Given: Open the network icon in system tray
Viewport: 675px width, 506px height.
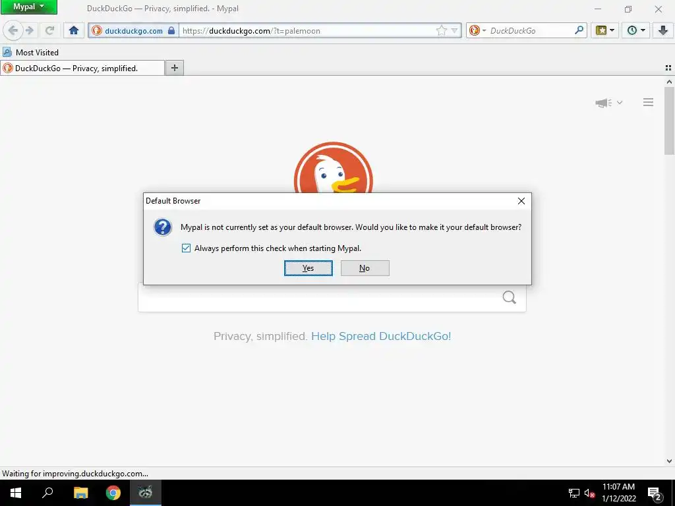Looking at the screenshot, I should click(574, 493).
